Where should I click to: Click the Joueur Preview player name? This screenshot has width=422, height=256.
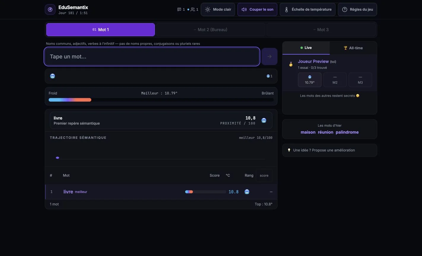pyautogui.click(x=313, y=61)
